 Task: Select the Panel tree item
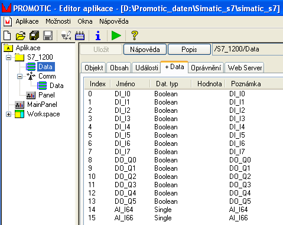pos(47,95)
